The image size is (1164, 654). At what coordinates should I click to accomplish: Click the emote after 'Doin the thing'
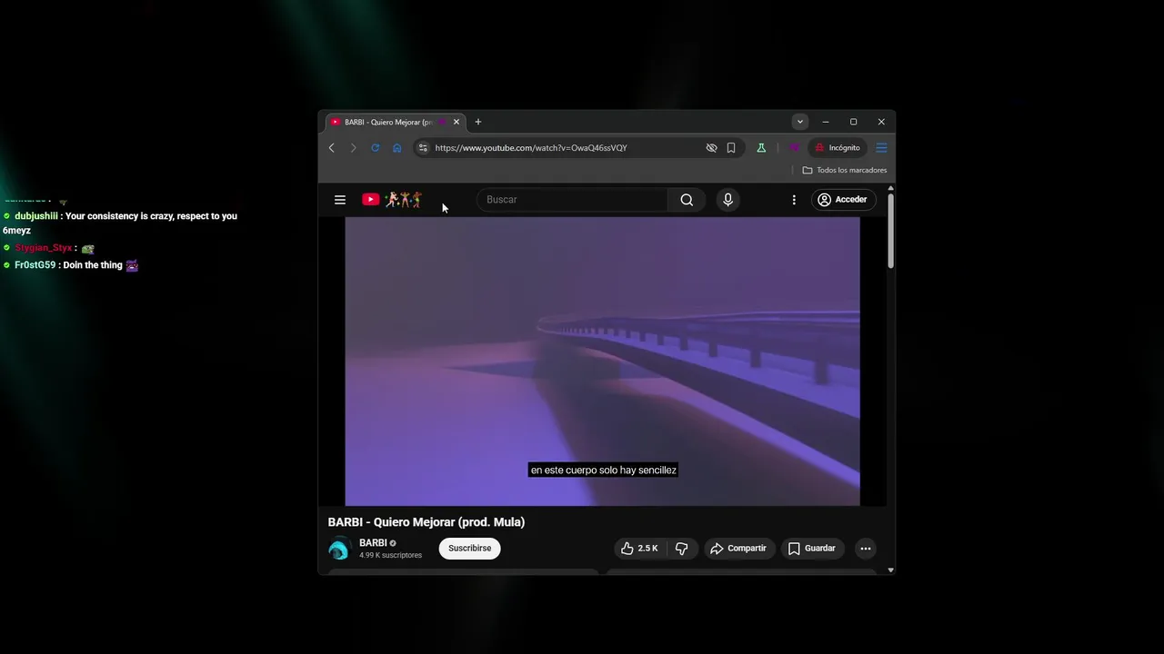pos(132,265)
